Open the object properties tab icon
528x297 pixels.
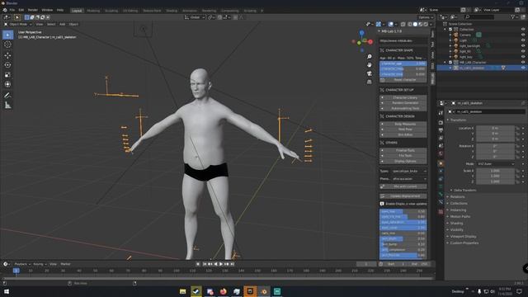pyautogui.click(x=441, y=163)
